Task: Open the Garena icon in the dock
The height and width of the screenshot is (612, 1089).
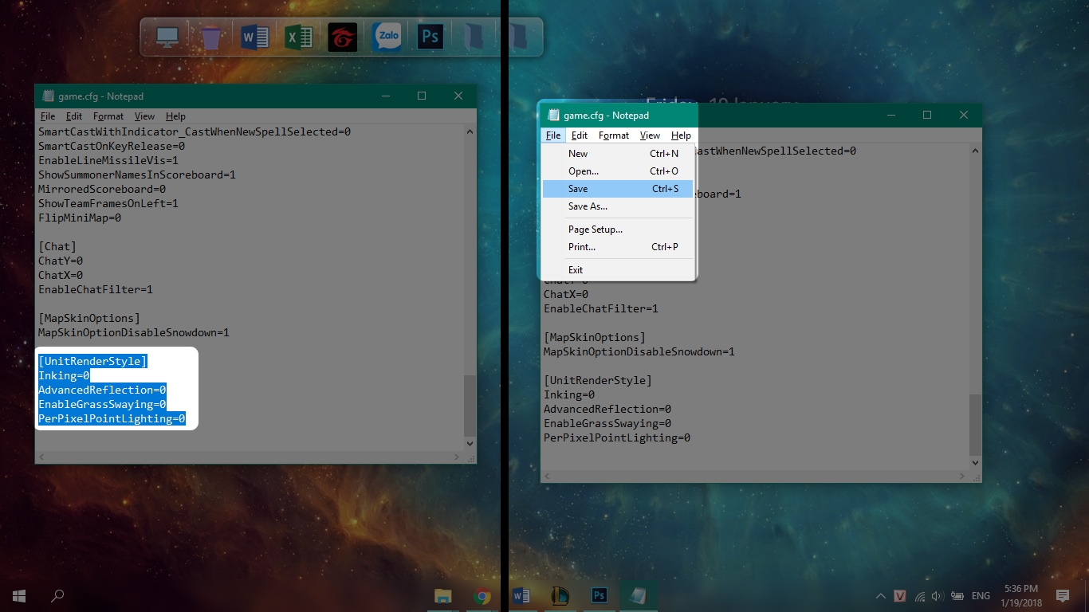Action: pyautogui.click(x=343, y=37)
